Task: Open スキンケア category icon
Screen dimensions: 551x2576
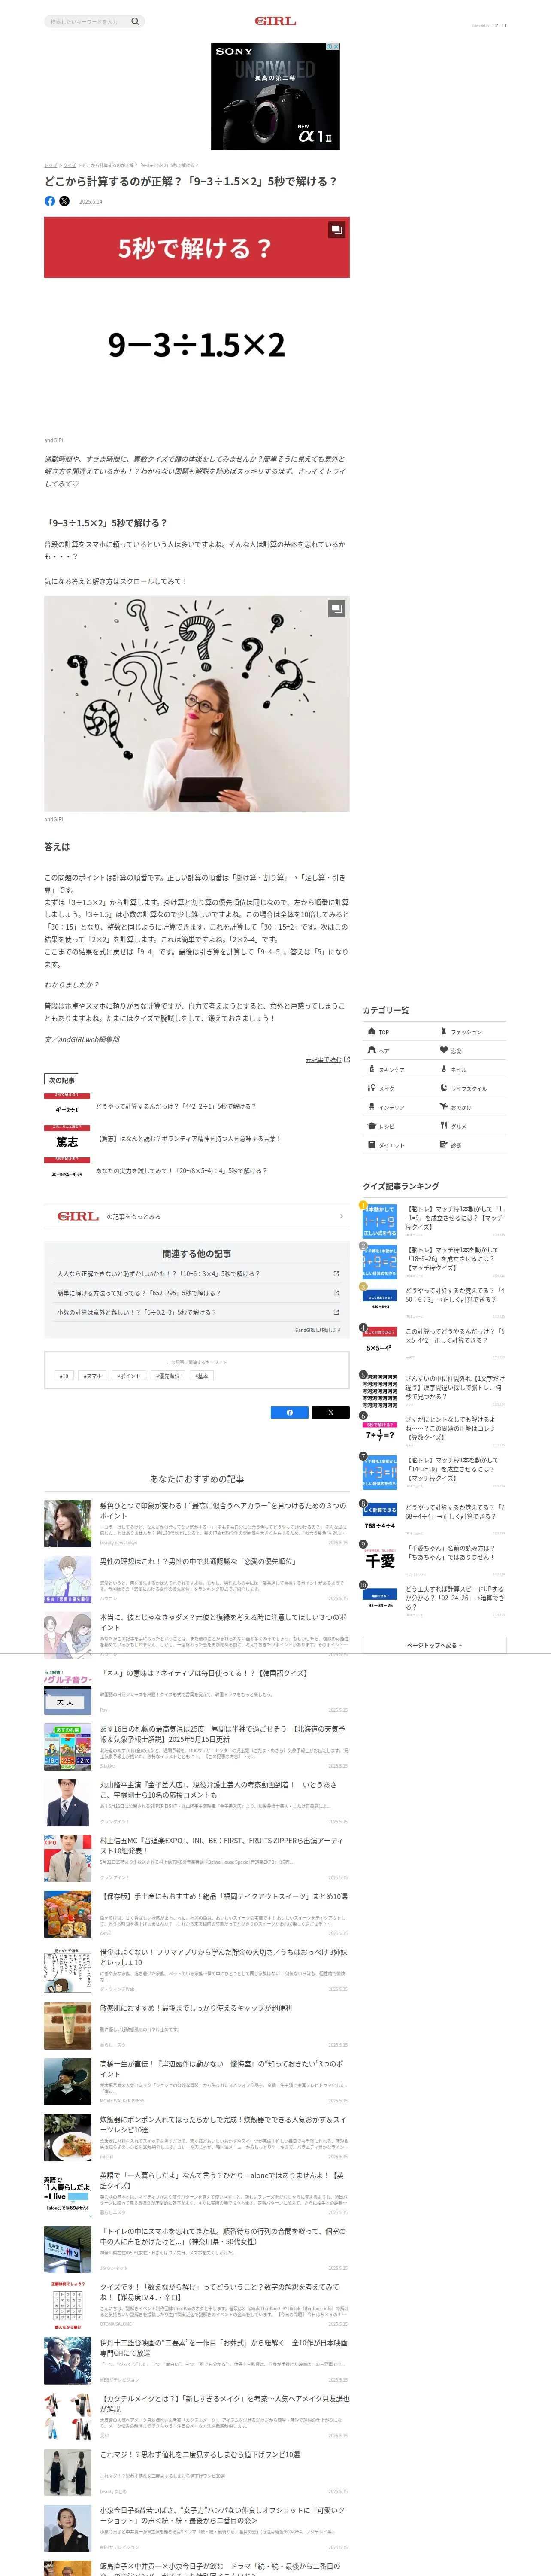Action: click(372, 1069)
